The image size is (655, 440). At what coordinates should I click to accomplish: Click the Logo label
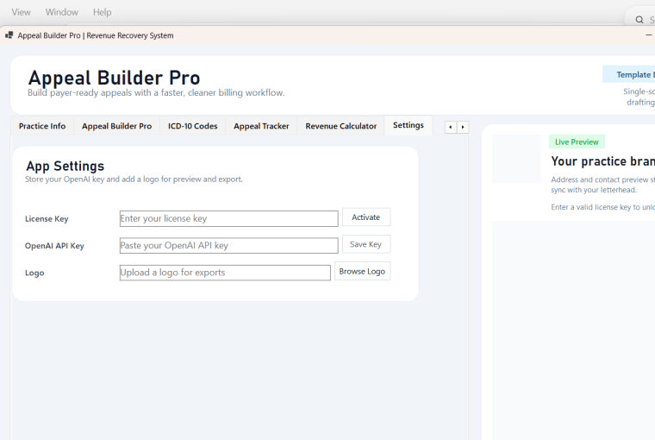point(34,273)
